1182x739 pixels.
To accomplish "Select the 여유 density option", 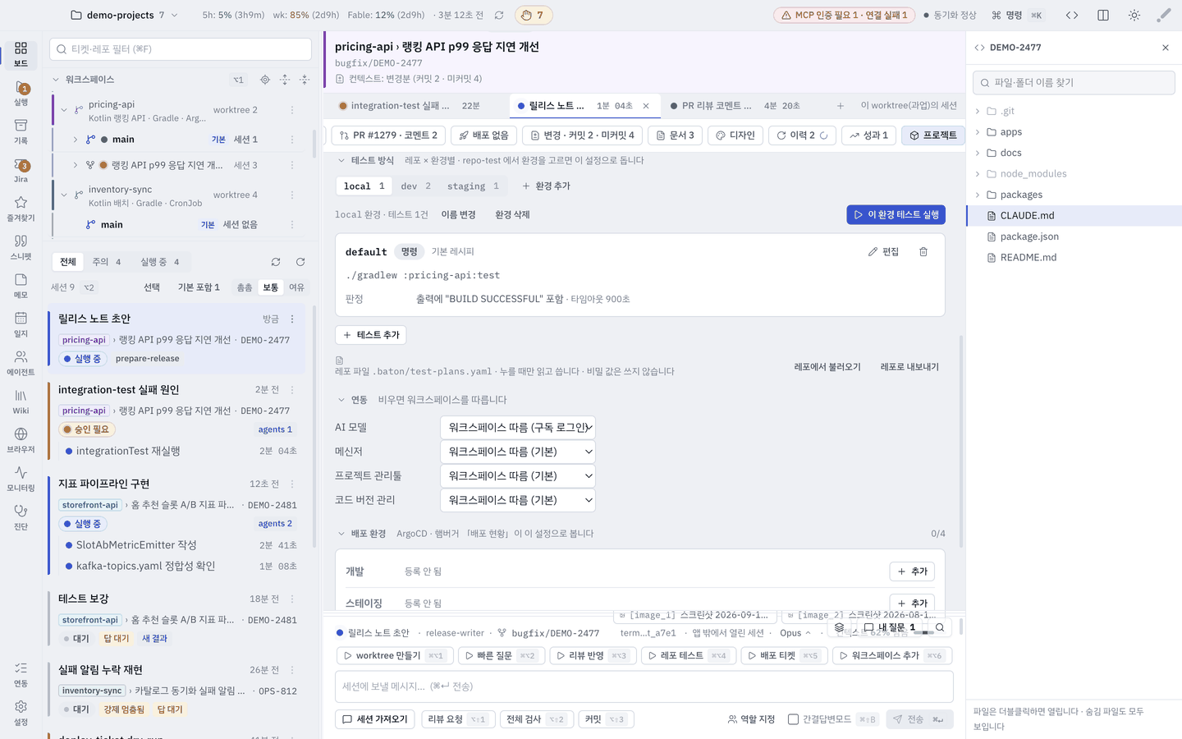I will click(296, 287).
